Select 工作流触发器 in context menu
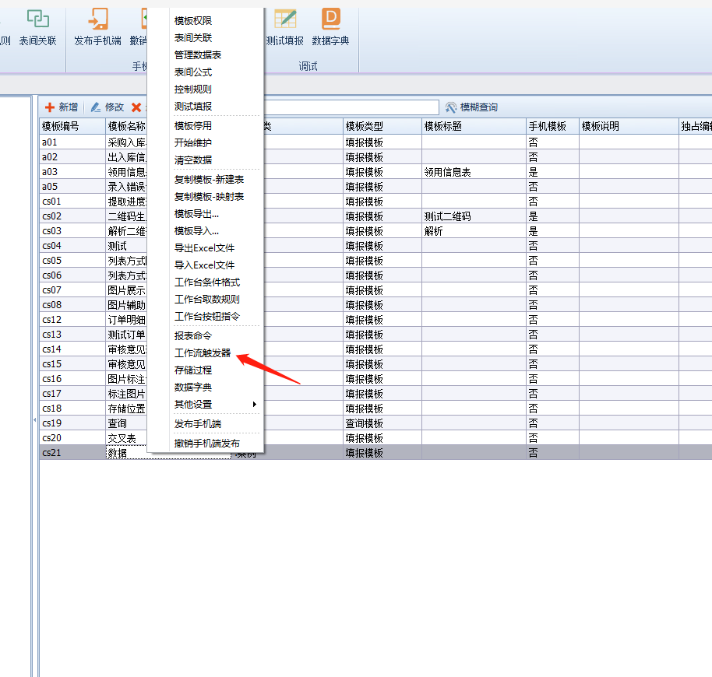The width and height of the screenshot is (712, 677). pos(203,353)
